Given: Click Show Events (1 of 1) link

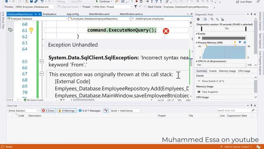Looking at the screenshot, I should (213, 81).
